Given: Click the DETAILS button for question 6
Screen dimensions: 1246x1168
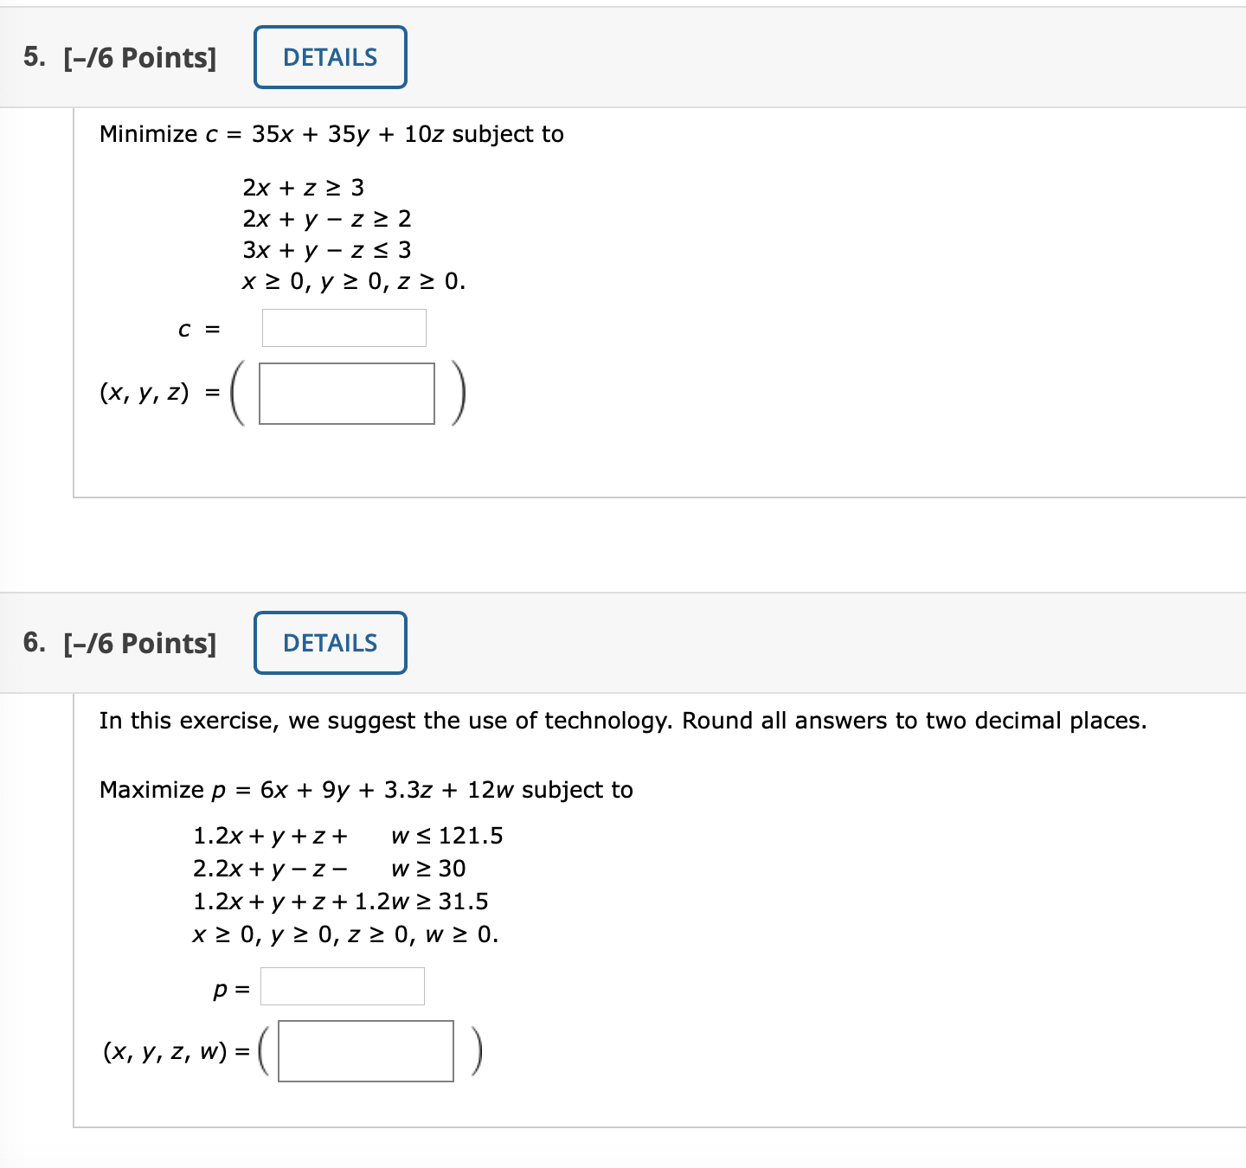Looking at the screenshot, I should [330, 643].
